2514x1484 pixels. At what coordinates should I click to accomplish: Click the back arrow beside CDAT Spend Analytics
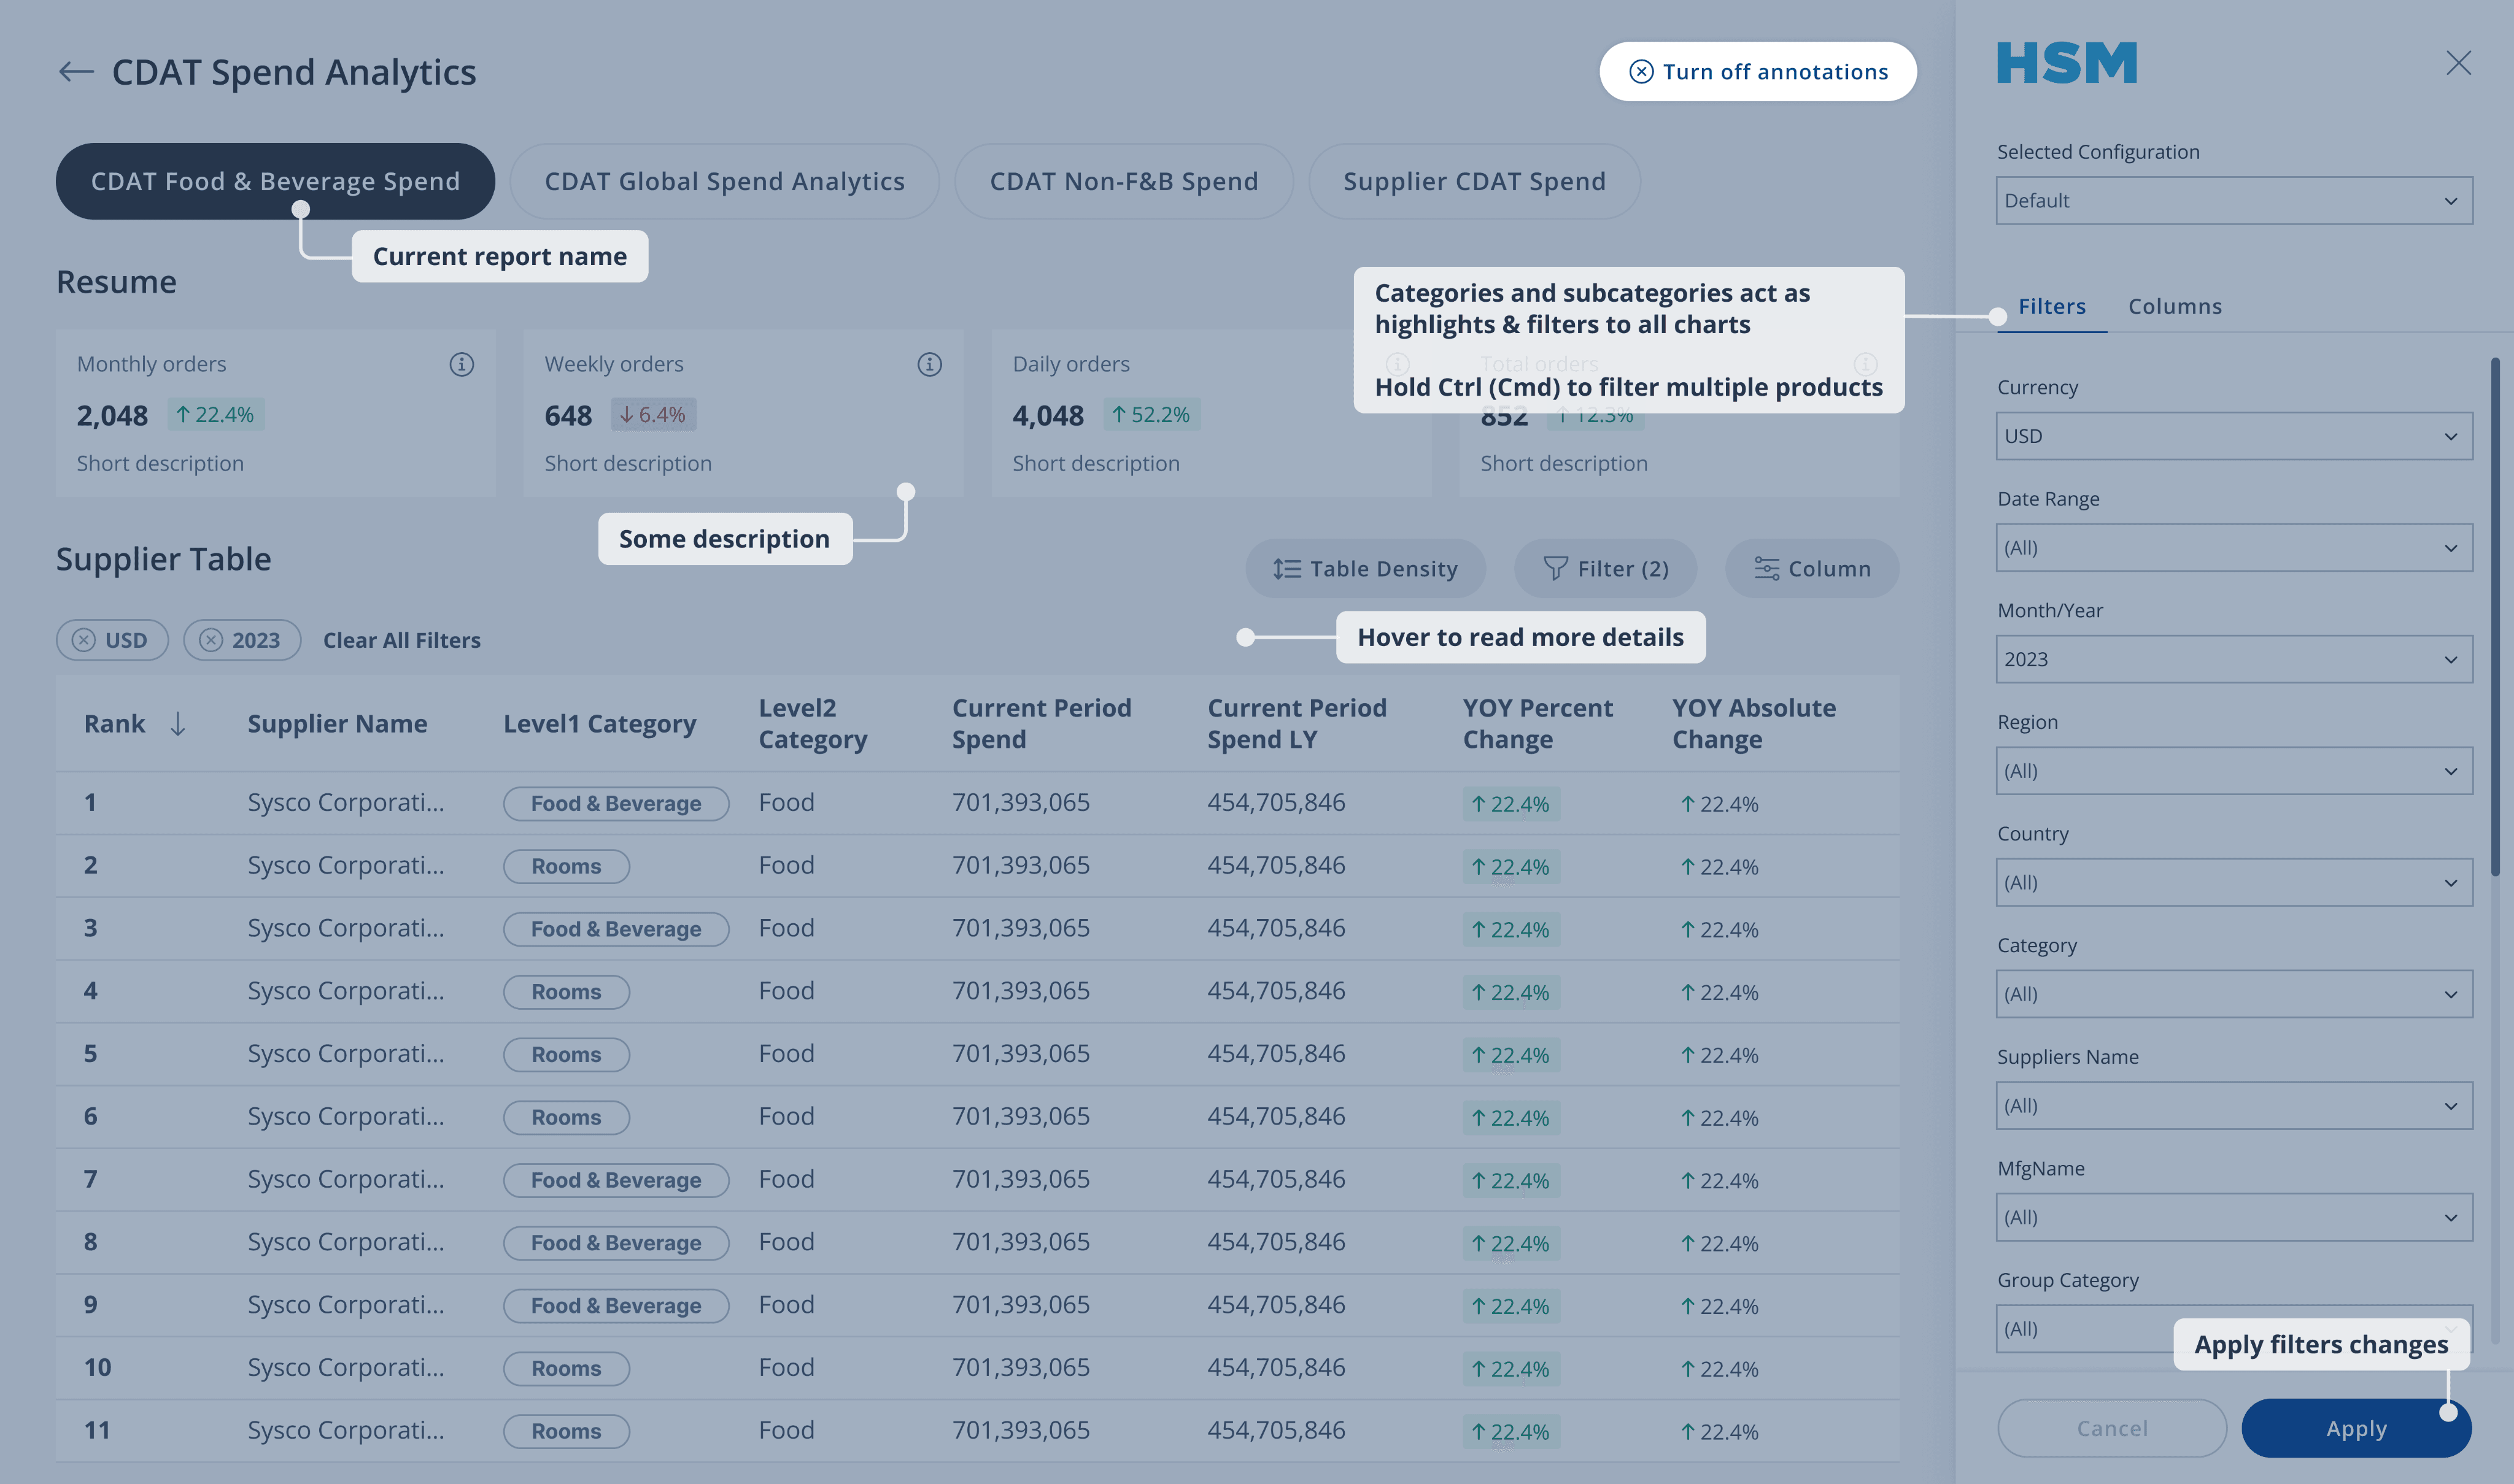point(76,71)
